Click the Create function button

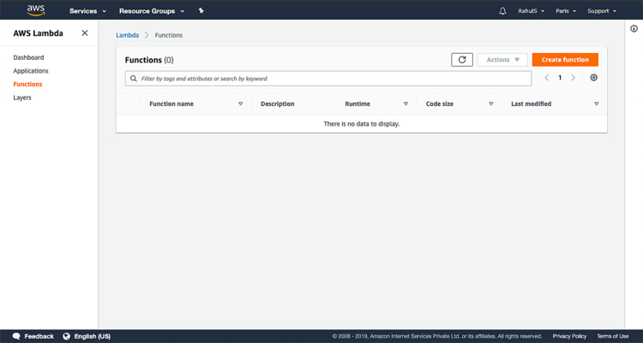pos(565,60)
